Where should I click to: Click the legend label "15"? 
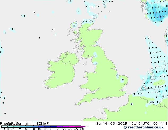coord(39,129)
